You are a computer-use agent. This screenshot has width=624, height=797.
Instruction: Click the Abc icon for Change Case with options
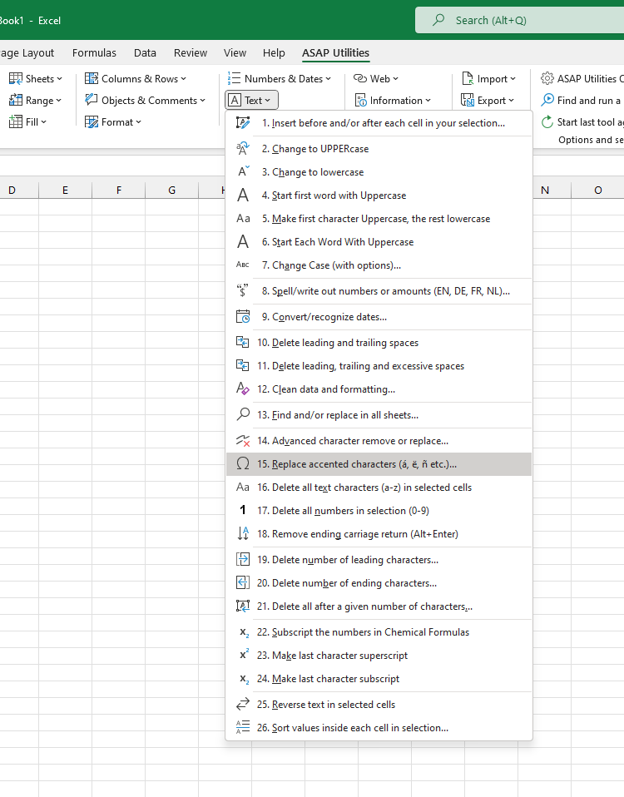(243, 265)
